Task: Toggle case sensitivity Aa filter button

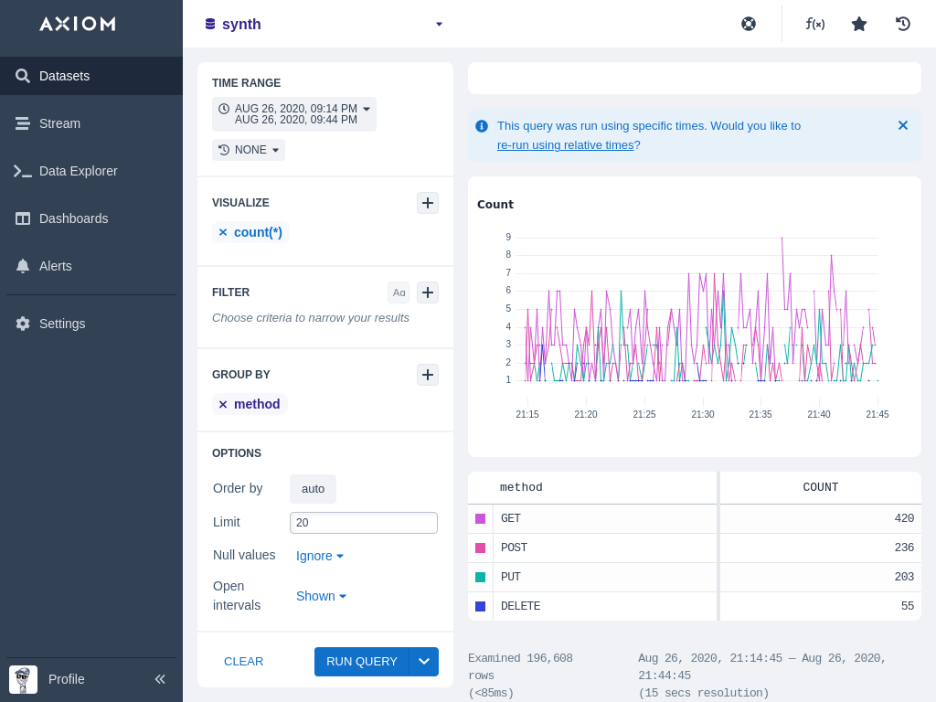Action: pos(399,292)
